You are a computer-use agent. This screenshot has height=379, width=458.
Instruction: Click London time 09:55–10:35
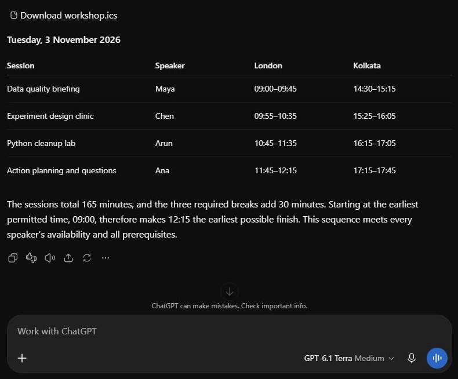click(275, 116)
